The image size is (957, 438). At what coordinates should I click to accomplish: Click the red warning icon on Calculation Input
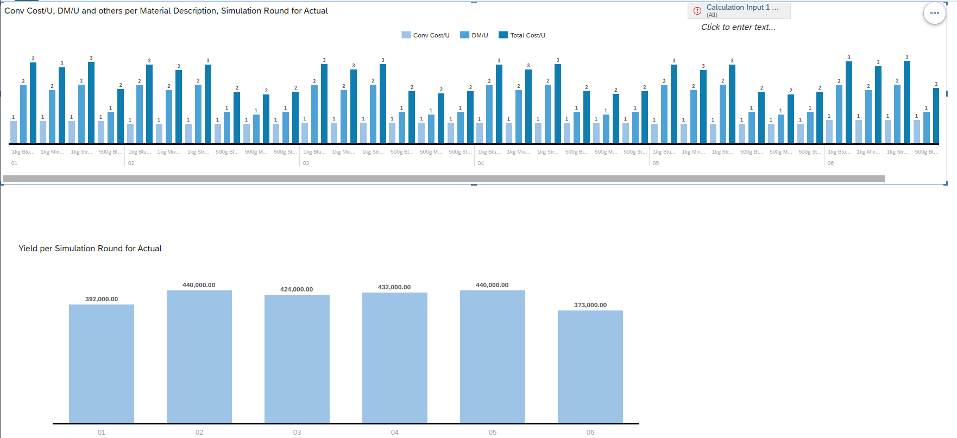pyautogui.click(x=697, y=11)
